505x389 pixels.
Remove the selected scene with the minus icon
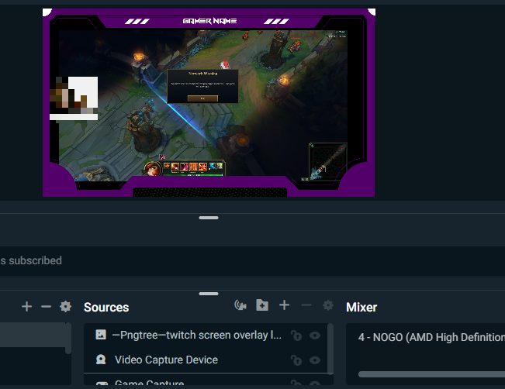click(x=46, y=307)
